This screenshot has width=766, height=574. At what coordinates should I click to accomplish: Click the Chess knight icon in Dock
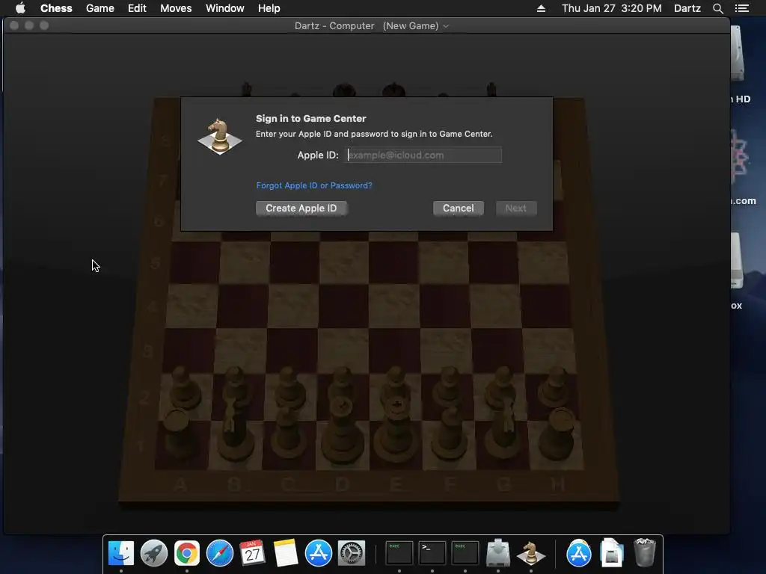pos(530,553)
